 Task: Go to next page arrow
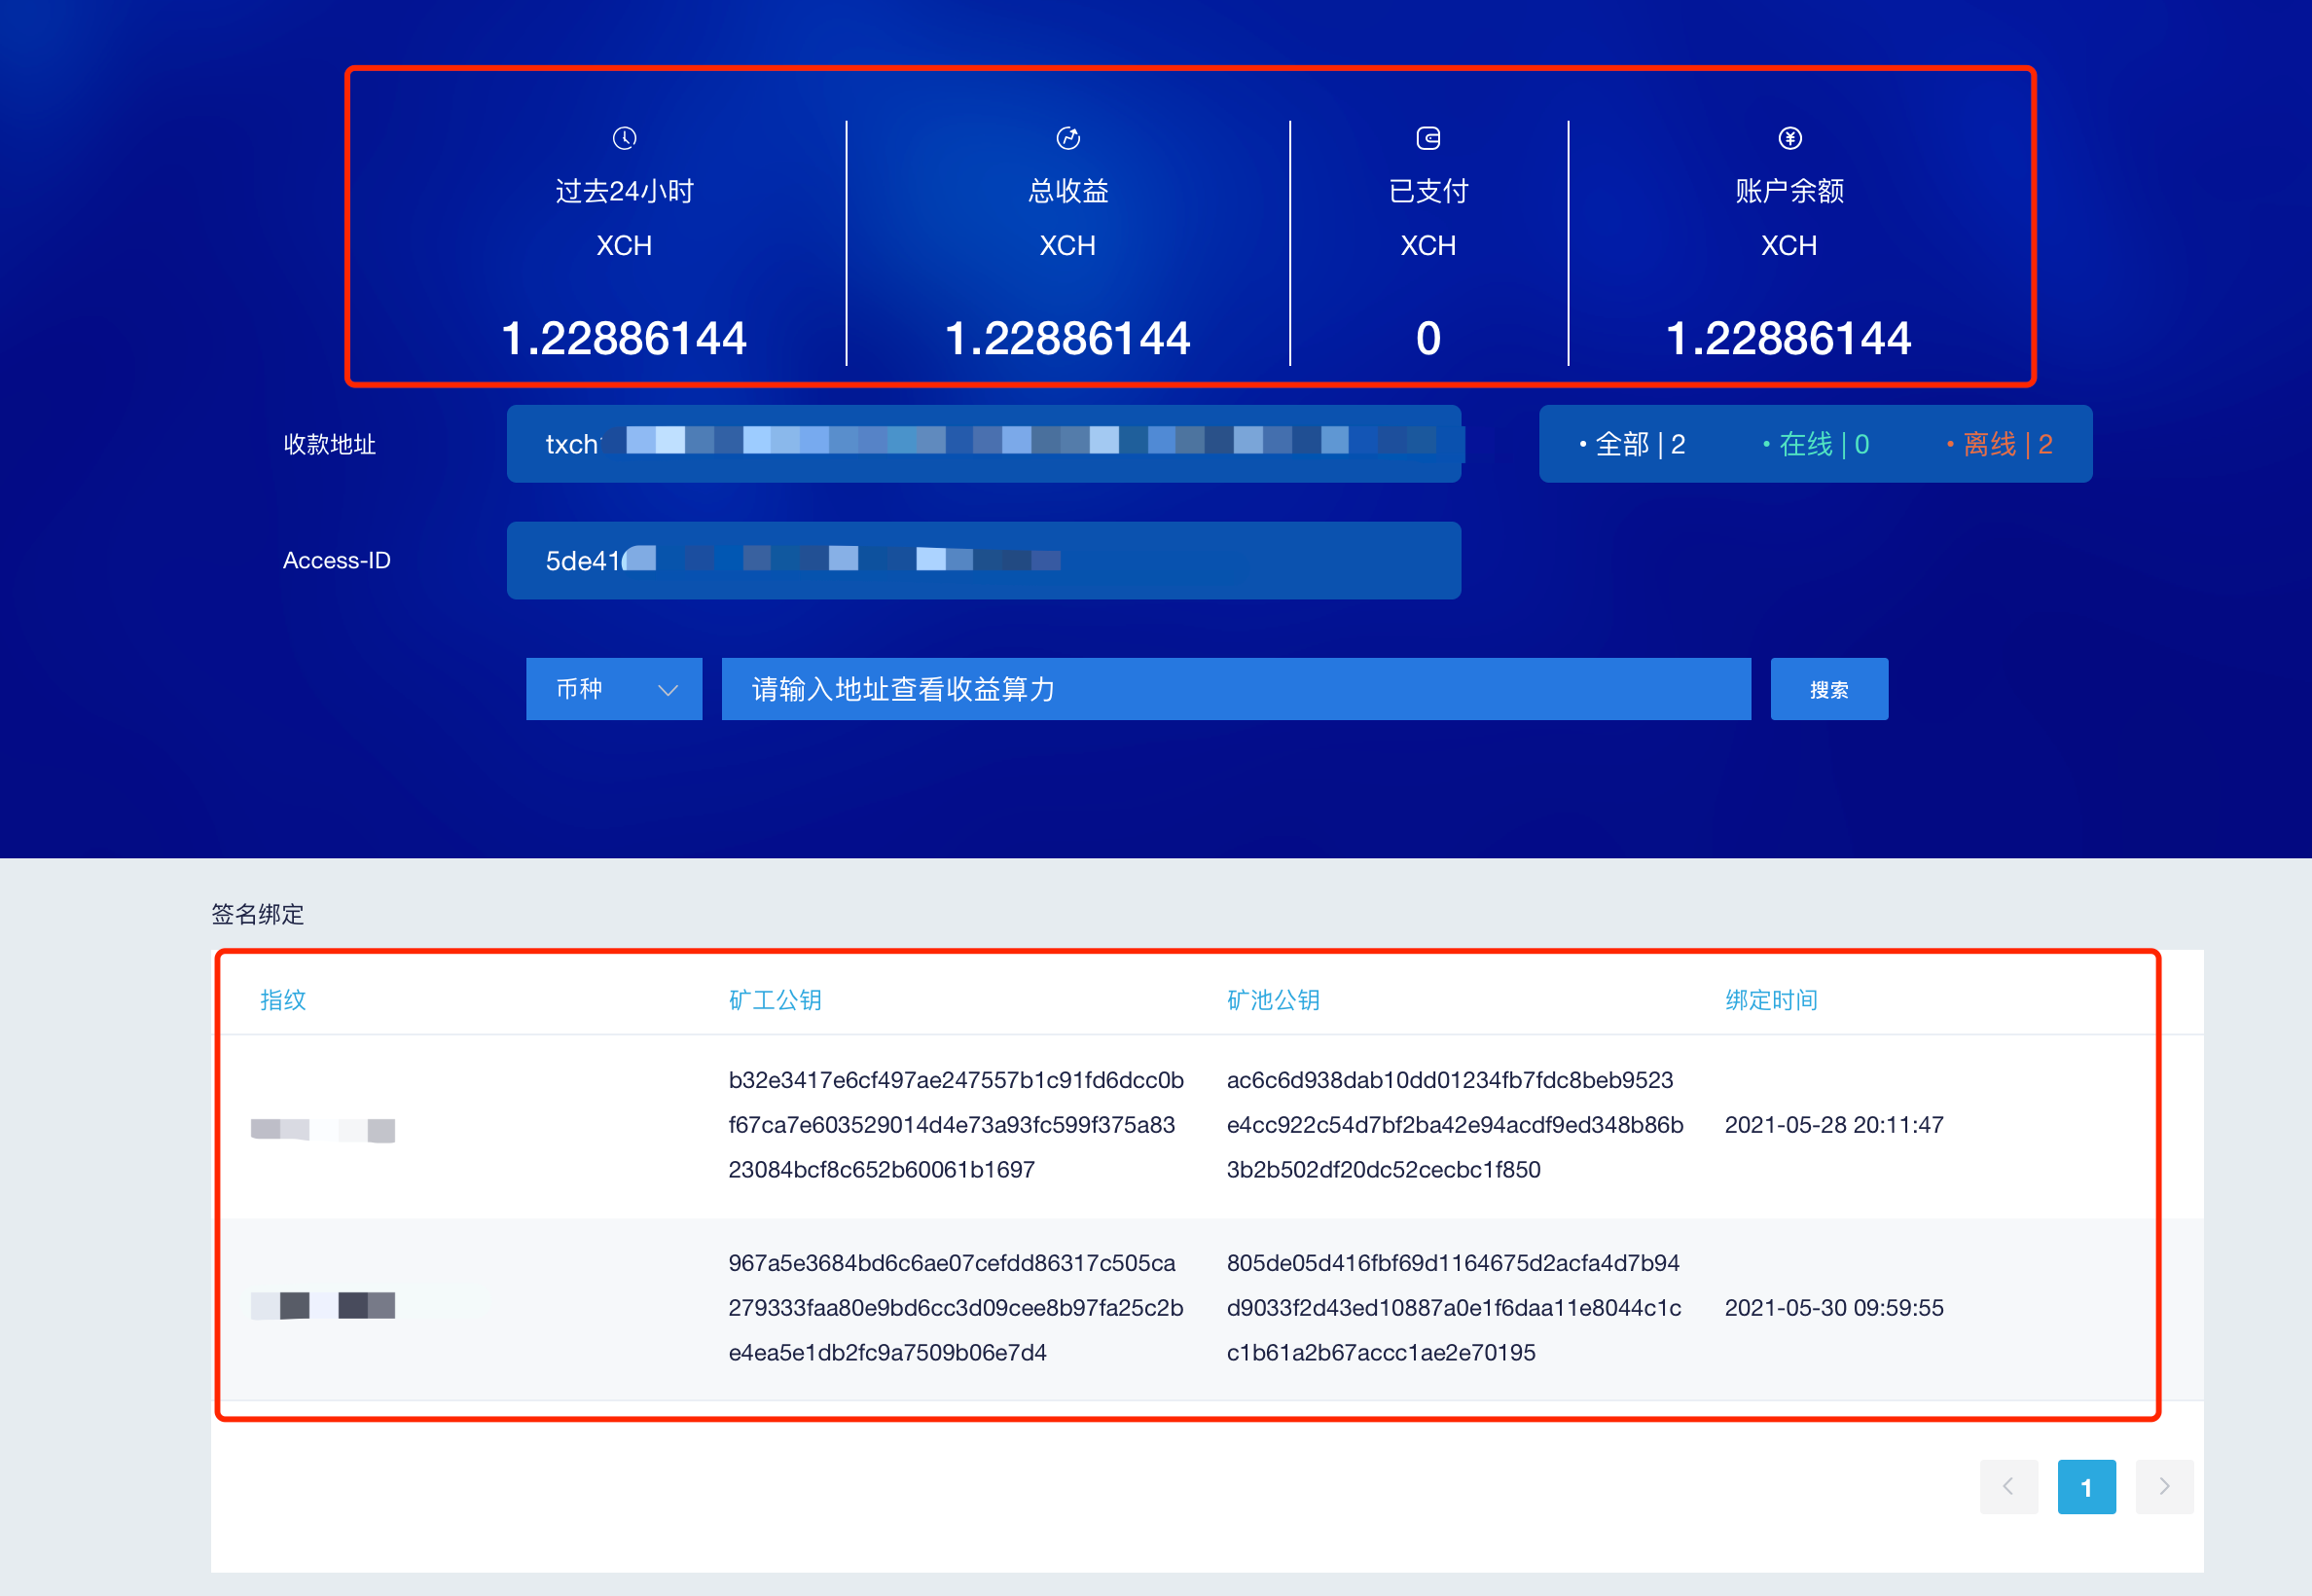(2164, 1486)
